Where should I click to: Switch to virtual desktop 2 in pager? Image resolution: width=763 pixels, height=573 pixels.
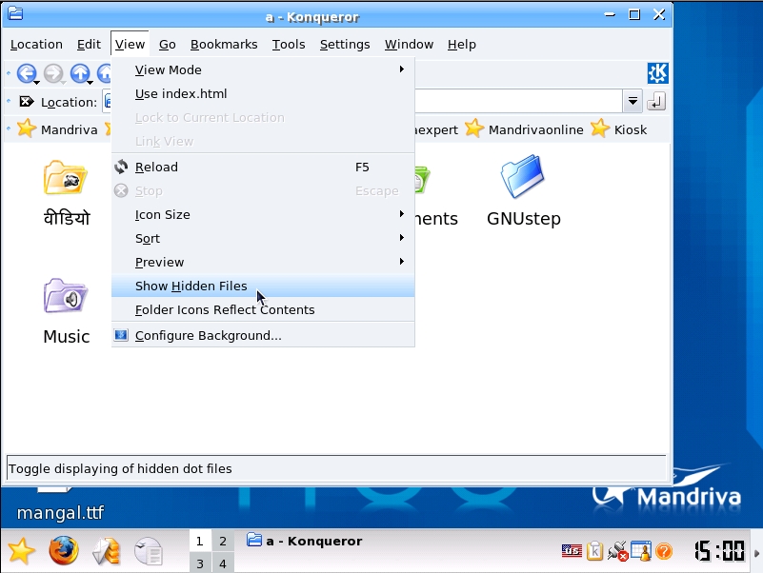tap(223, 542)
